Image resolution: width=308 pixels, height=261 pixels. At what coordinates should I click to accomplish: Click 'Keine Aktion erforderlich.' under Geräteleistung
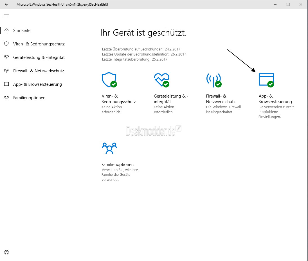coord(164,109)
